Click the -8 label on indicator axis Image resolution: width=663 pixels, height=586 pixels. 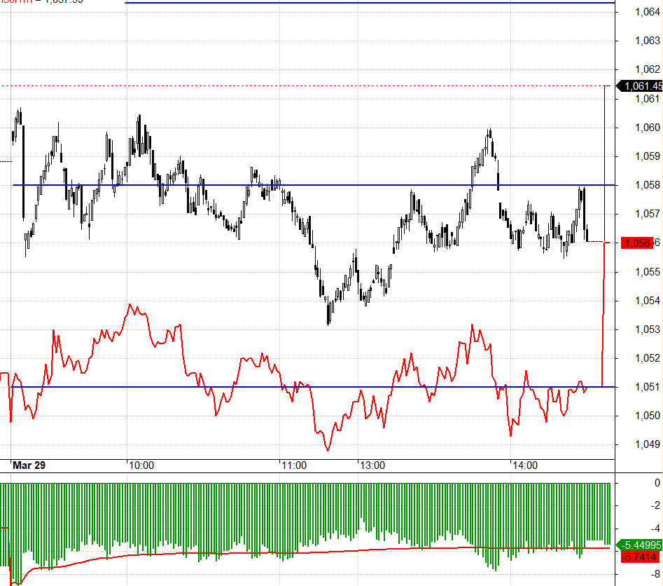point(655,575)
